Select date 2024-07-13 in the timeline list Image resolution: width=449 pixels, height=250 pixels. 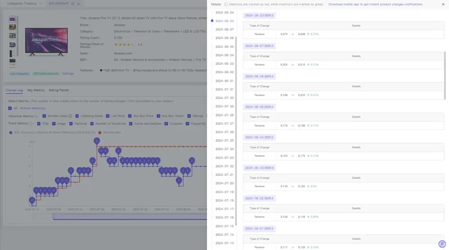pyautogui.click(x=224, y=243)
